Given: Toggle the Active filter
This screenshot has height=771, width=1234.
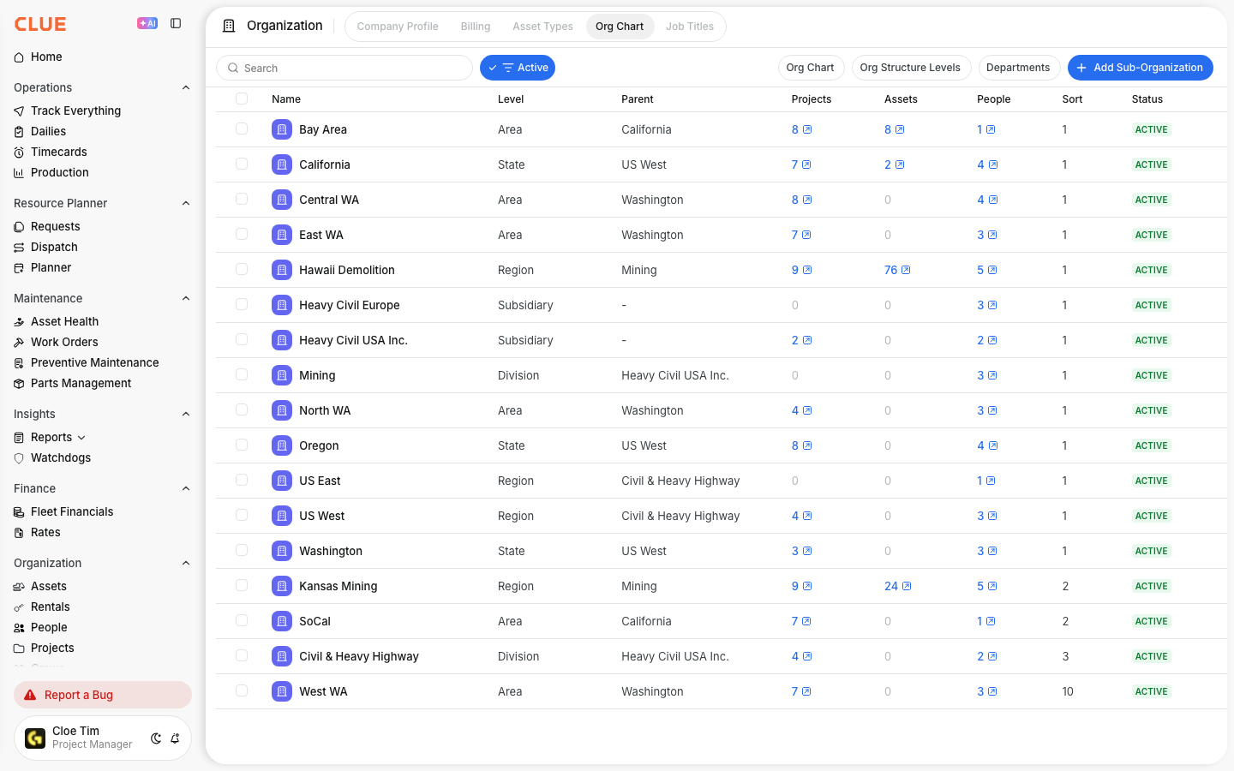Looking at the screenshot, I should [518, 68].
